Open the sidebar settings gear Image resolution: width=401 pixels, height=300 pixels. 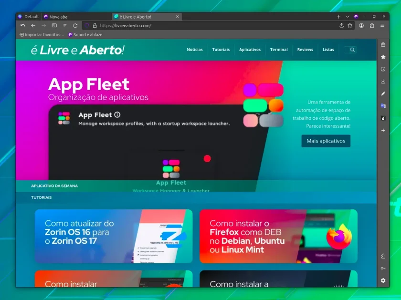pyautogui.click(x=383, y=280)
